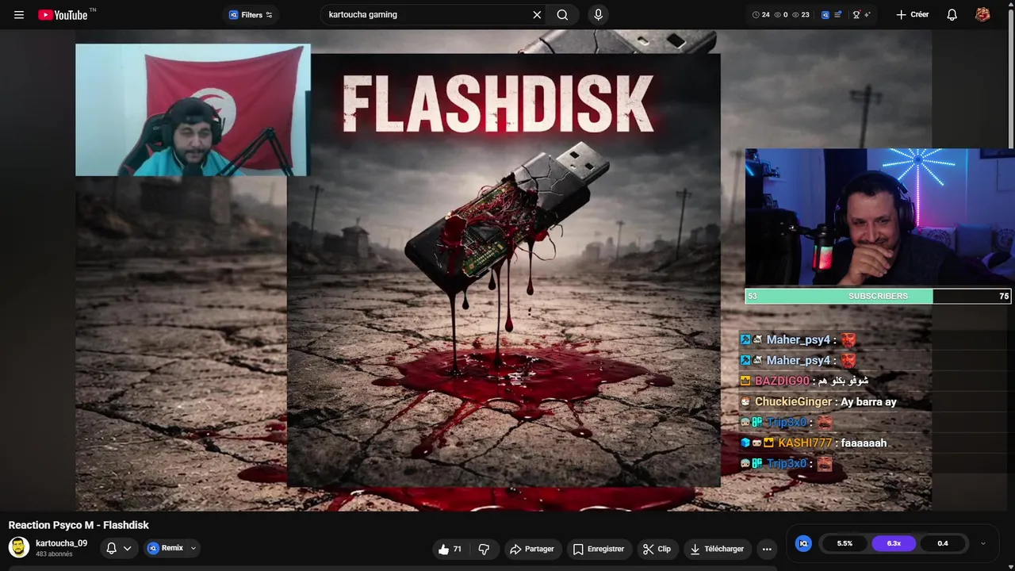Save video with Enregistrer button

coord(599,549)
